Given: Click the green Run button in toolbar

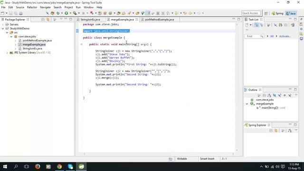Looking at the screenshot, I should [66, 13].
